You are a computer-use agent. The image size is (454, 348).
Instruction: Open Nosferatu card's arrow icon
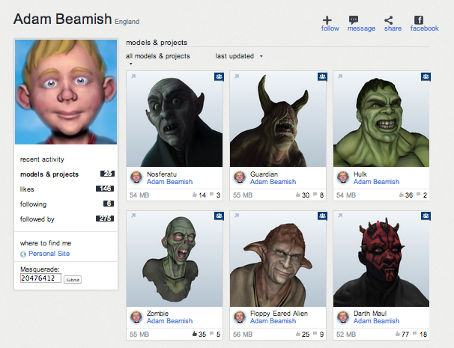coord(133,76)
